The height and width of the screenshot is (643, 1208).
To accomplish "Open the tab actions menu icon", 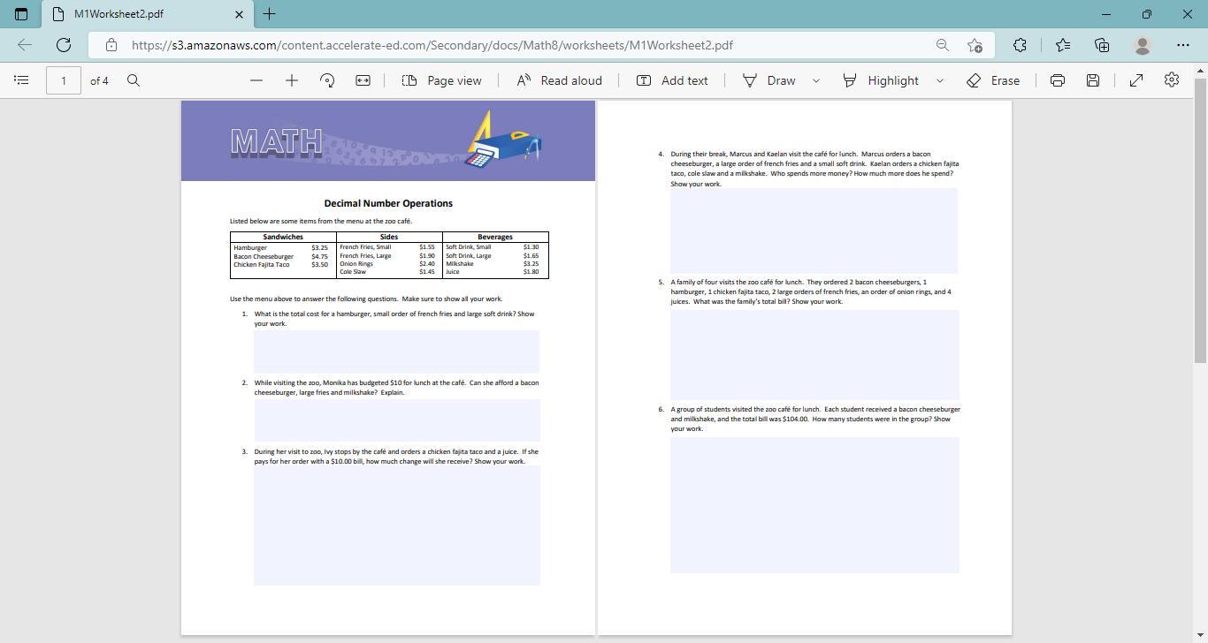I will pos(21,14).
